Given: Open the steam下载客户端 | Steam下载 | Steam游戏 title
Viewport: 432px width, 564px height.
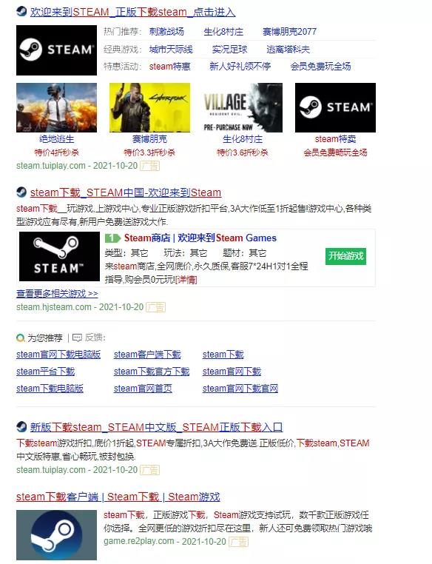Looking at the screenshot, I should coord(118,497).
